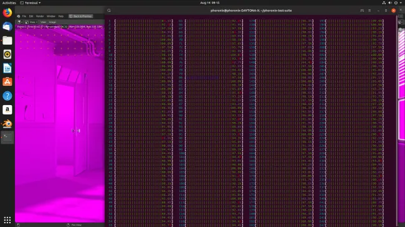Expand the editor type dropdown in Blender
This screenshot has height=227, width=405.
[x=20, y=22]
